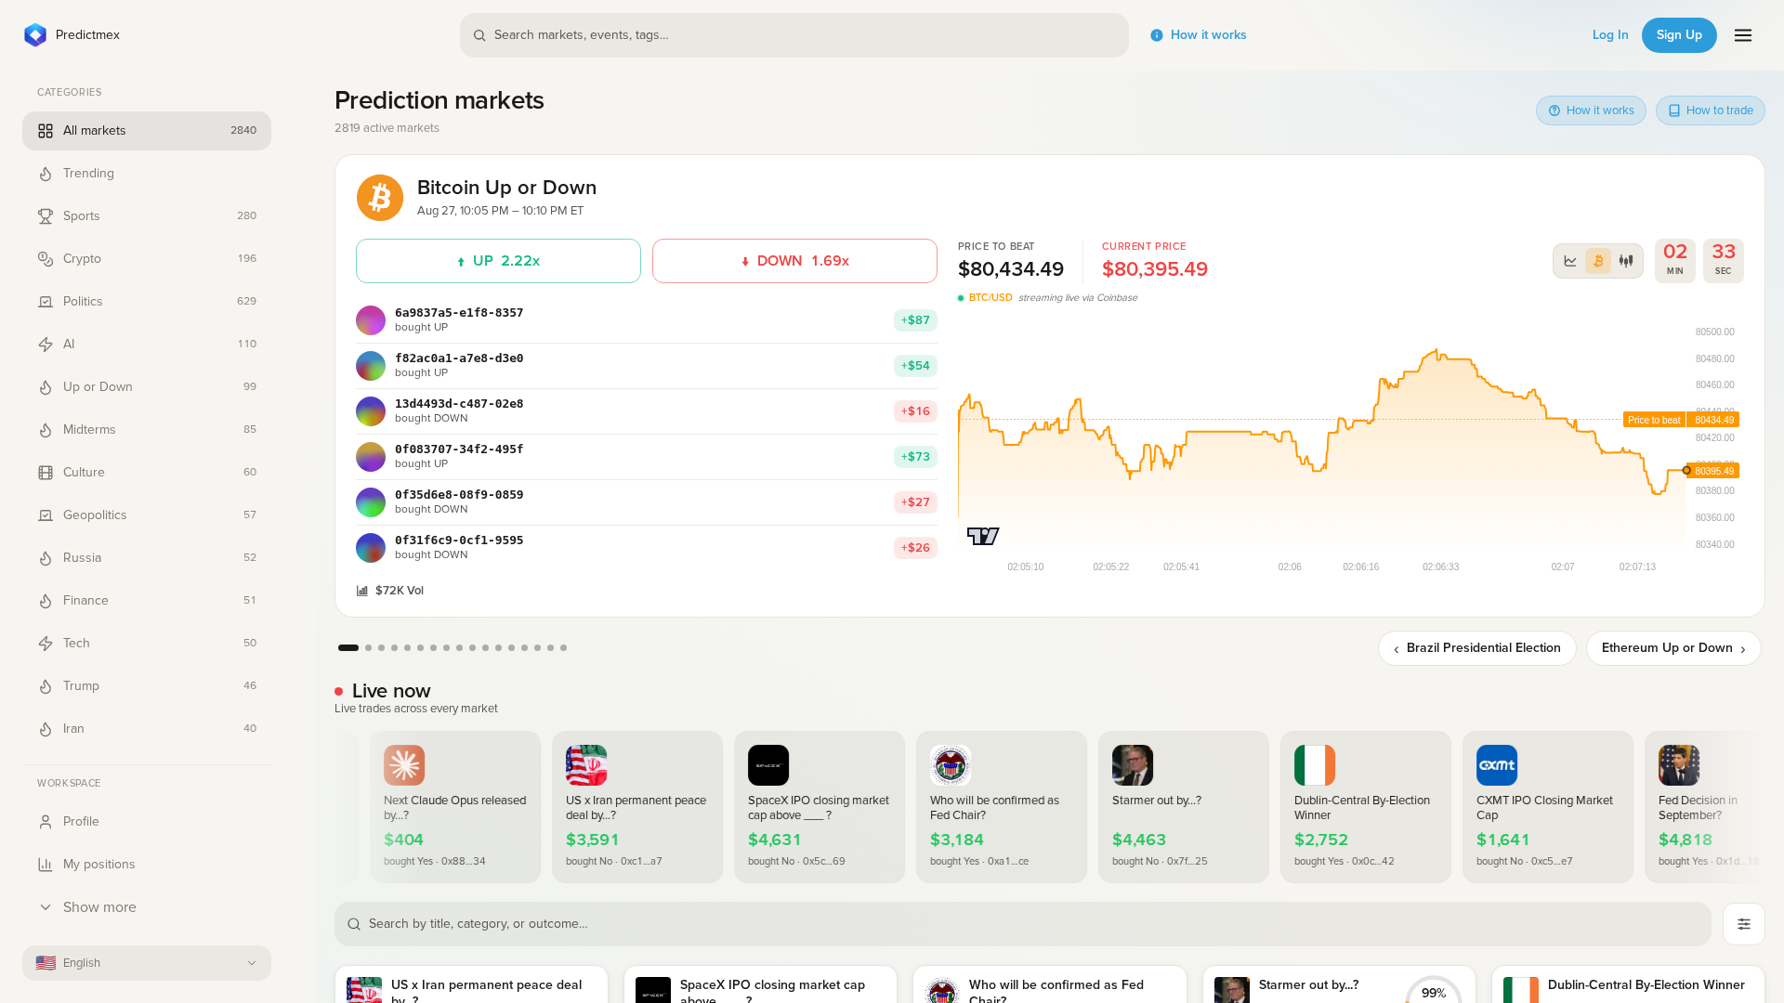Open the Trump category

coord(147,686)
